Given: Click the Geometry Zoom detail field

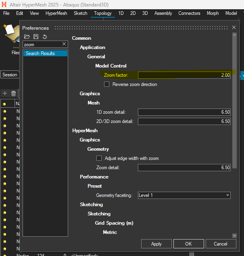Looking at the screenshot, I should pos(184,168).
